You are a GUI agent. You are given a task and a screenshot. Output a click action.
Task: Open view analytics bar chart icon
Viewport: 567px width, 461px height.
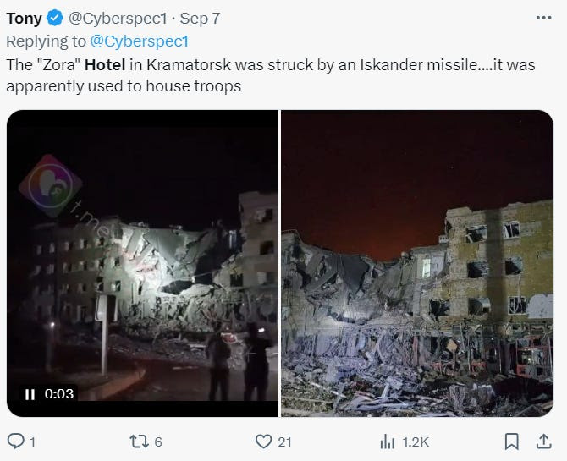388,442
